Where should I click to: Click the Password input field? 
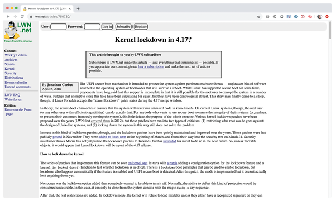92,27
